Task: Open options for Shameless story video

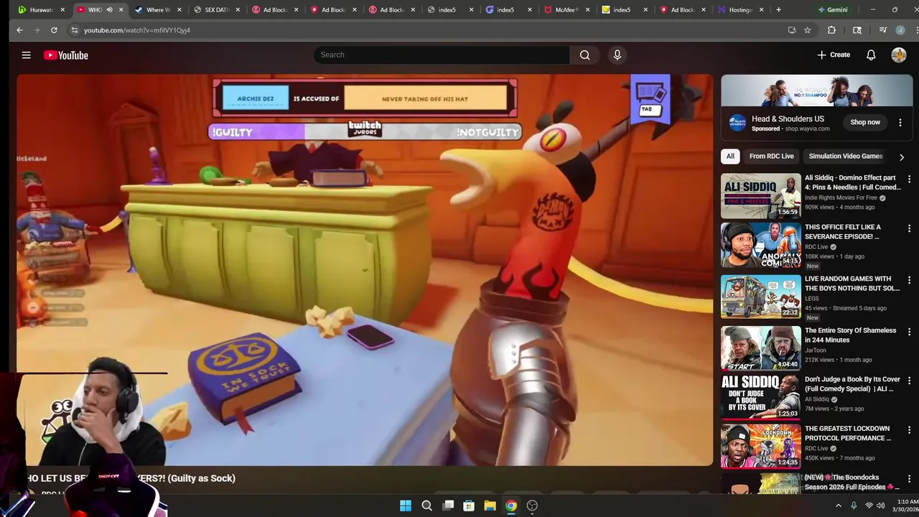Action: click(909, 332)
